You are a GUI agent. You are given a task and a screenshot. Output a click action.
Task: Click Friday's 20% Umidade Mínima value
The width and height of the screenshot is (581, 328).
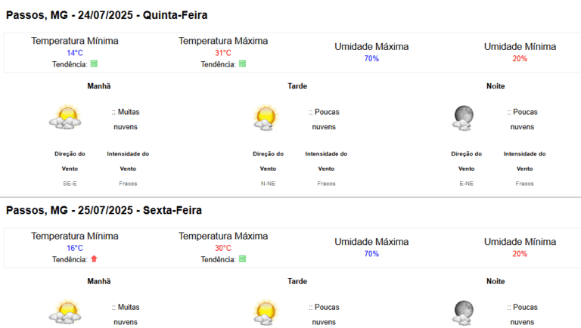(x=520, y=254)
